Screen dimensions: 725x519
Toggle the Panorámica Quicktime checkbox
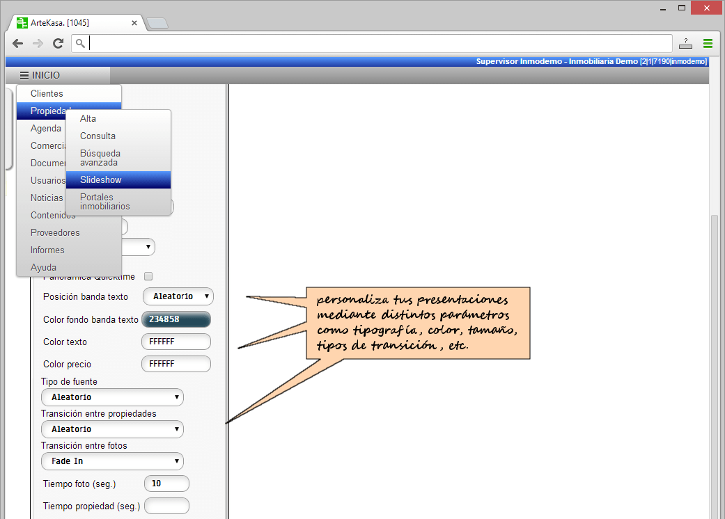click(148, 276)
